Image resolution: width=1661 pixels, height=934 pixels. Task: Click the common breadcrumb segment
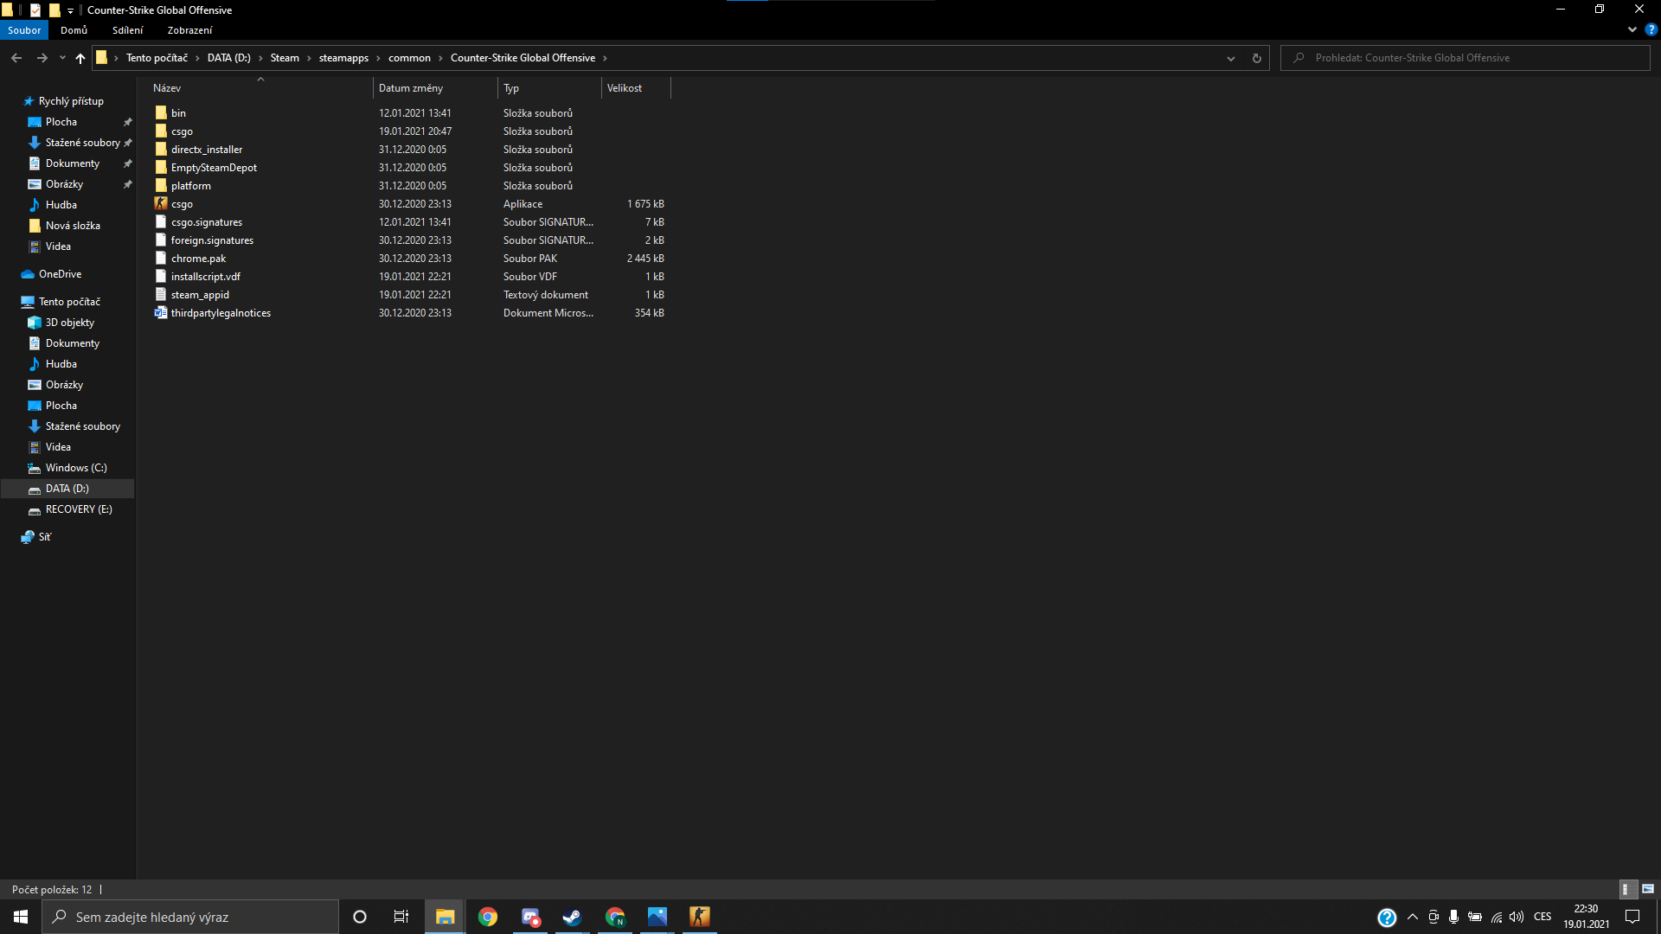(409, 58)
